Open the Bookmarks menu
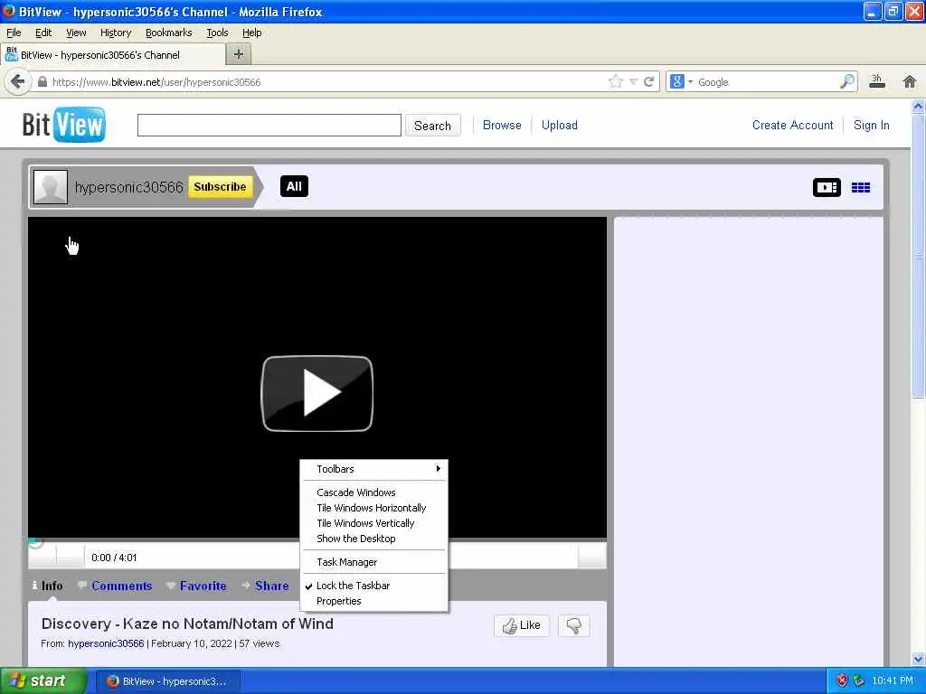The height and width of the screenshot is (694, 926). pos(169,33)
